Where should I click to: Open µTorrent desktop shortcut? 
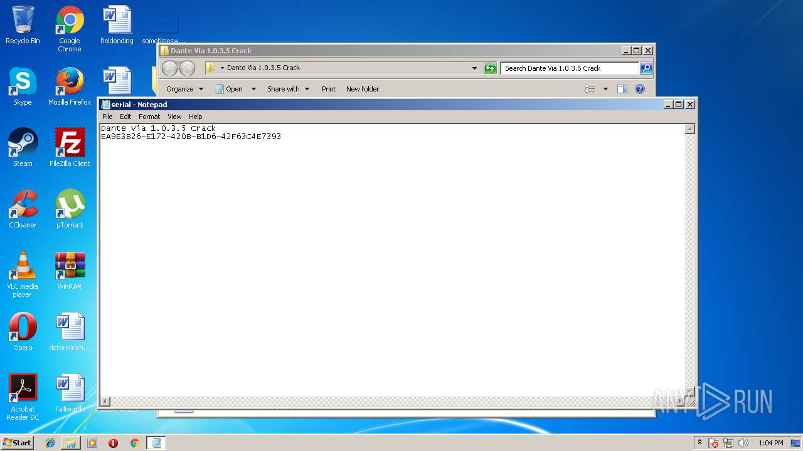pos(70,209)
